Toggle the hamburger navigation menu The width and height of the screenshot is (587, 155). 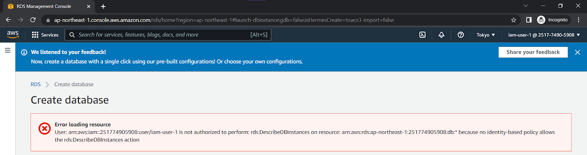8,50
